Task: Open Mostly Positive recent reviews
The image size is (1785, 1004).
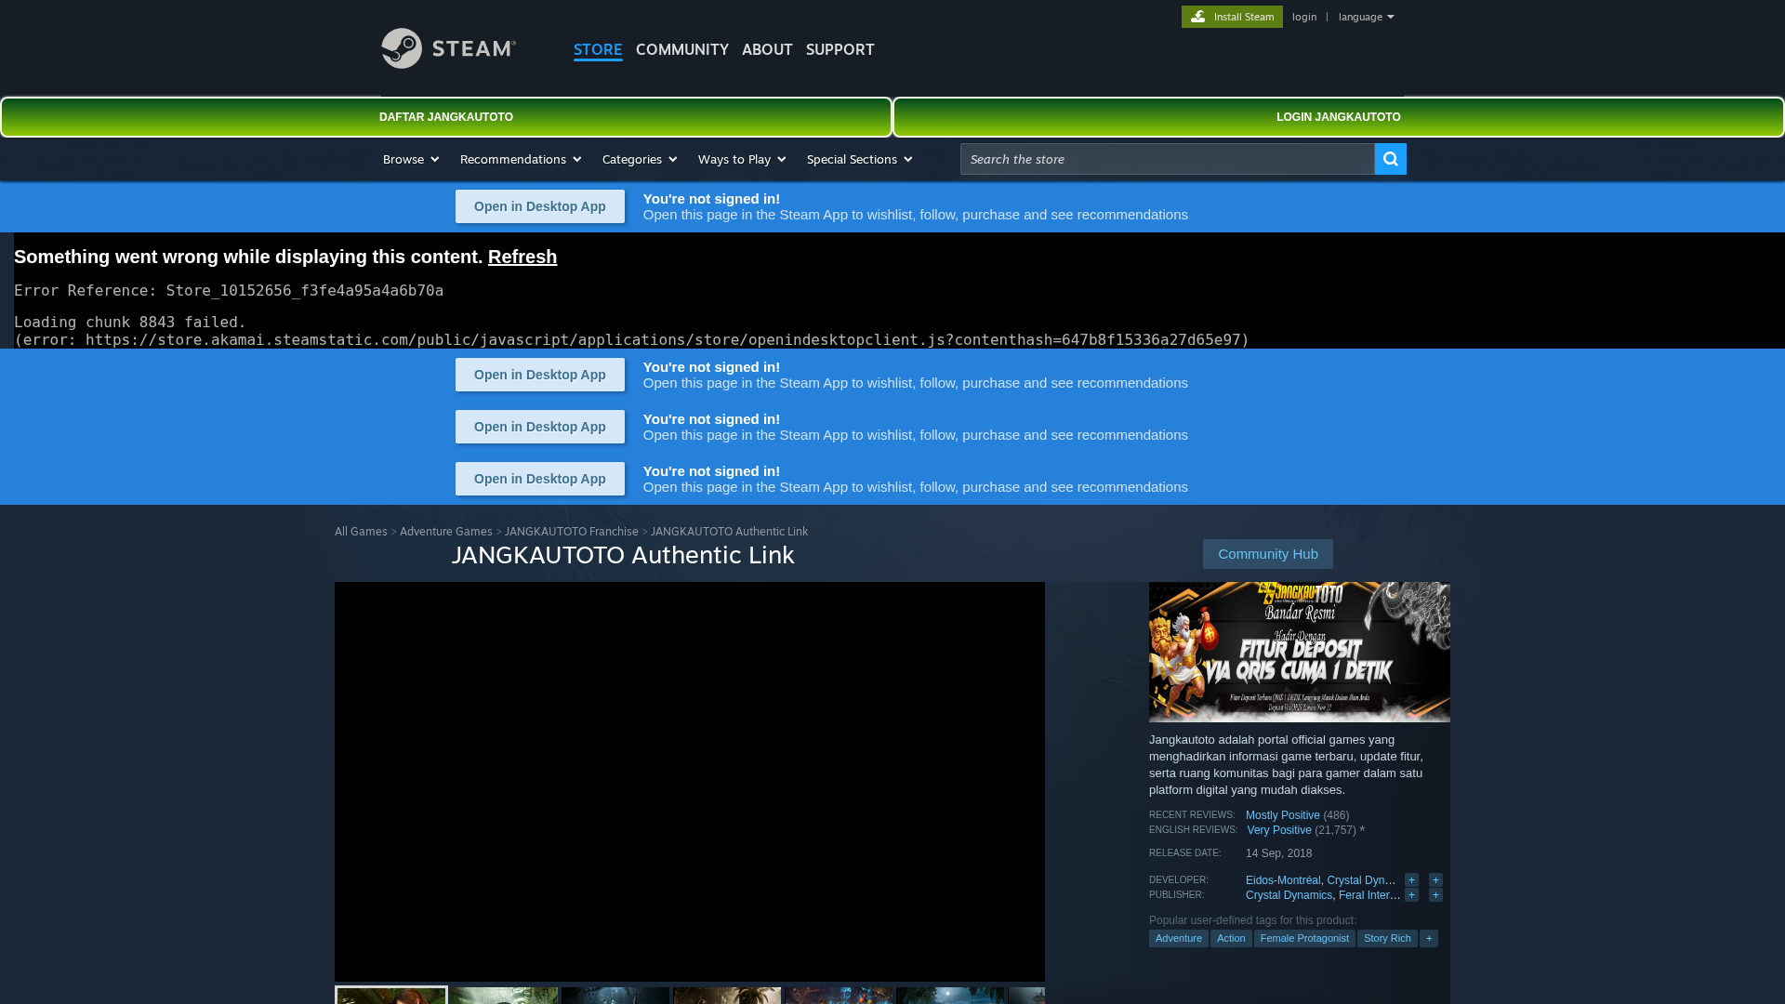Action: pos(1283,815)
